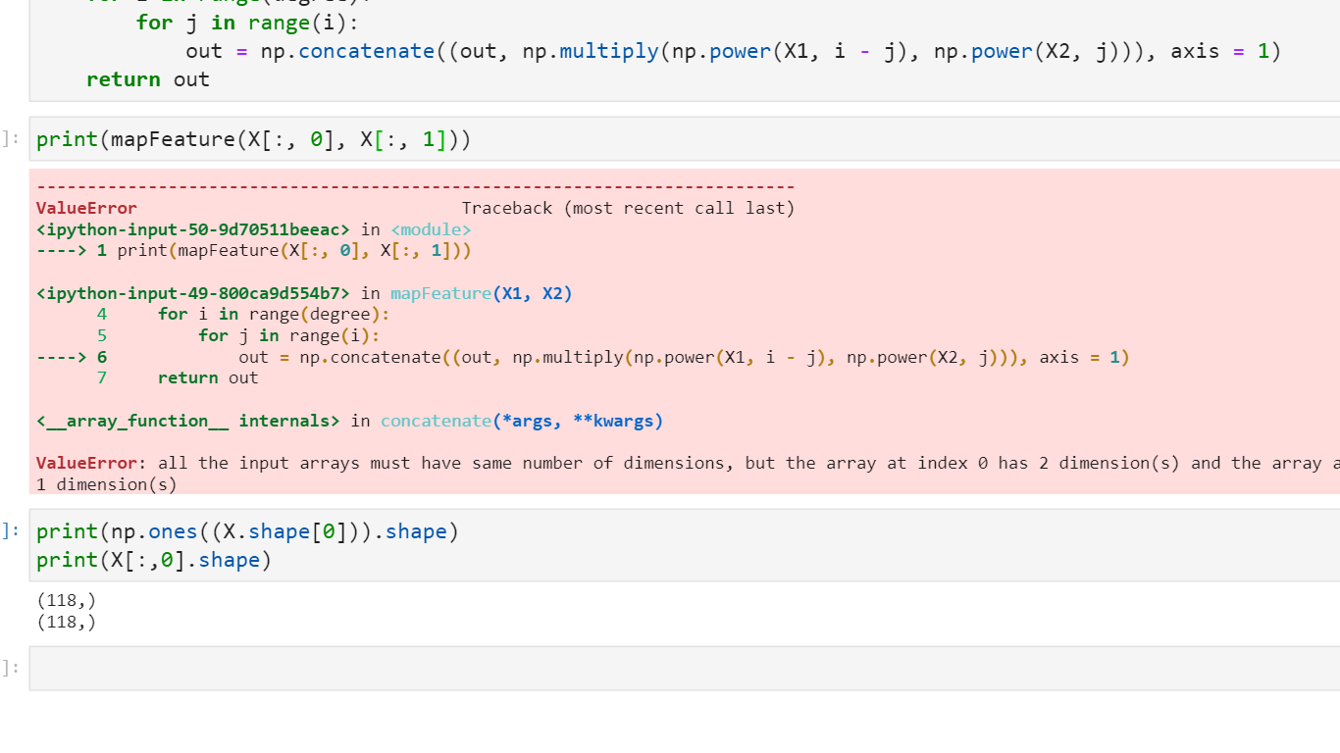This screenshot has height=753, width=1340.
Task: Click the prompt marker beside the print(mapFeature) cell
Action: 10,139
